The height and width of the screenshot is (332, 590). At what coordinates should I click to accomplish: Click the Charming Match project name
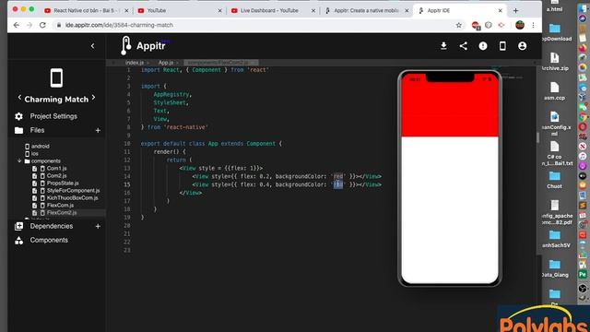click(x=56, y=100)
